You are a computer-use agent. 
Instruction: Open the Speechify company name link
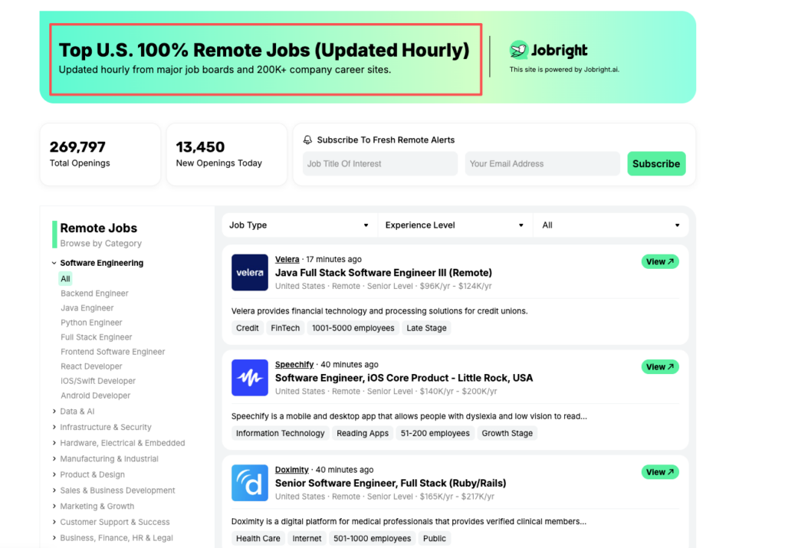(293, 364)
